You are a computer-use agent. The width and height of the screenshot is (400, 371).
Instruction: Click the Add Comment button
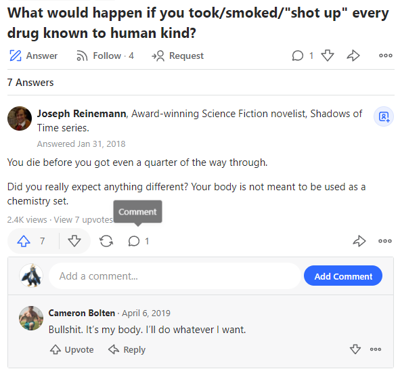343,276
